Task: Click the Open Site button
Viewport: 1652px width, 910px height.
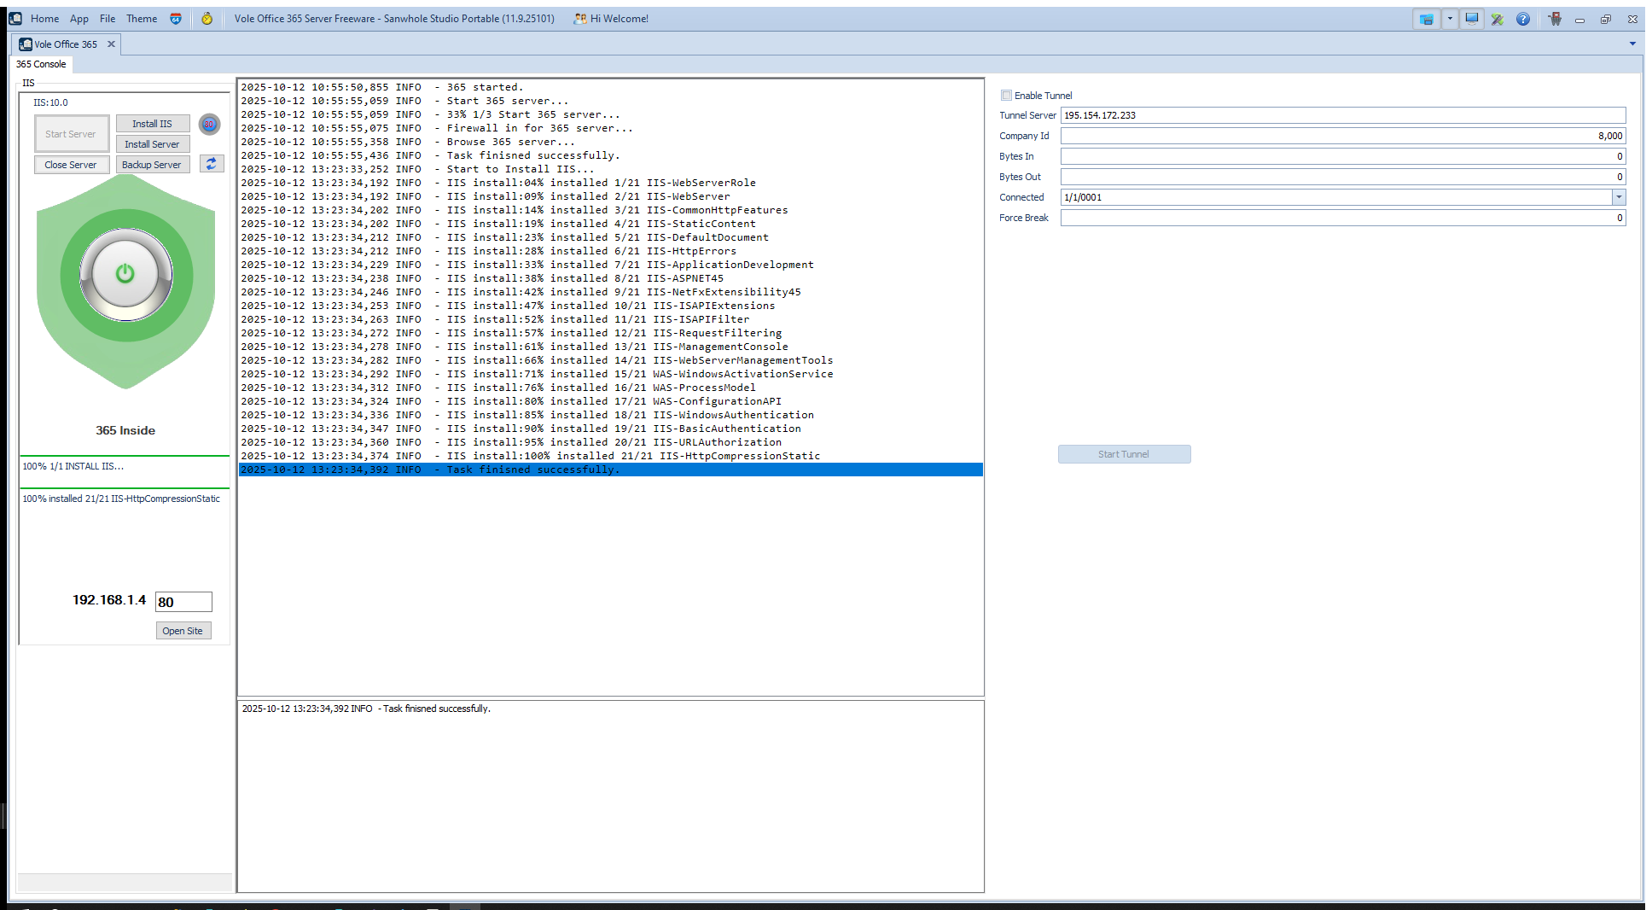Action: [183, 631]
